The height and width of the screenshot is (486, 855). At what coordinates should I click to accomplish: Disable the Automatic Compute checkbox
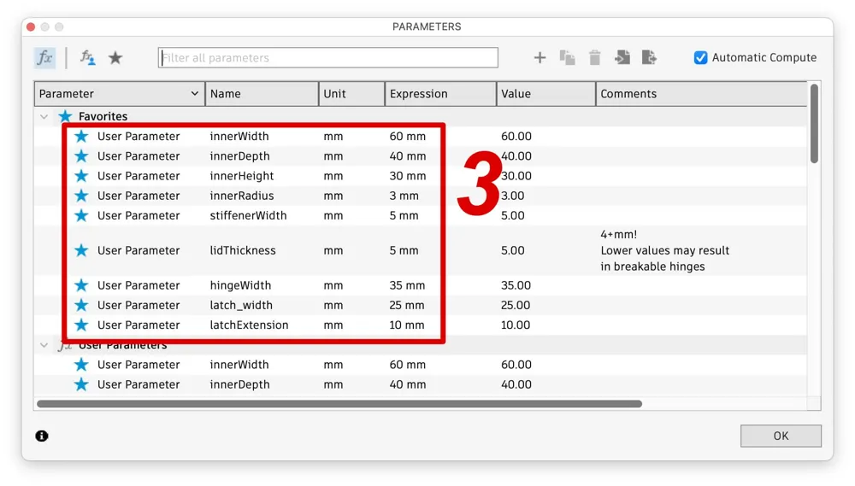click(x=701, y=58)
